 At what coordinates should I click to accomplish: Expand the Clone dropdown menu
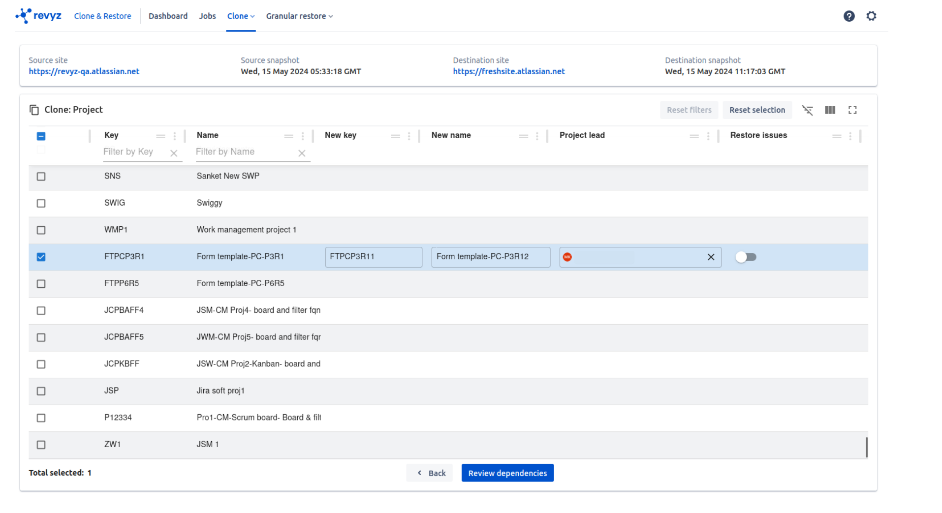point(241,16)
